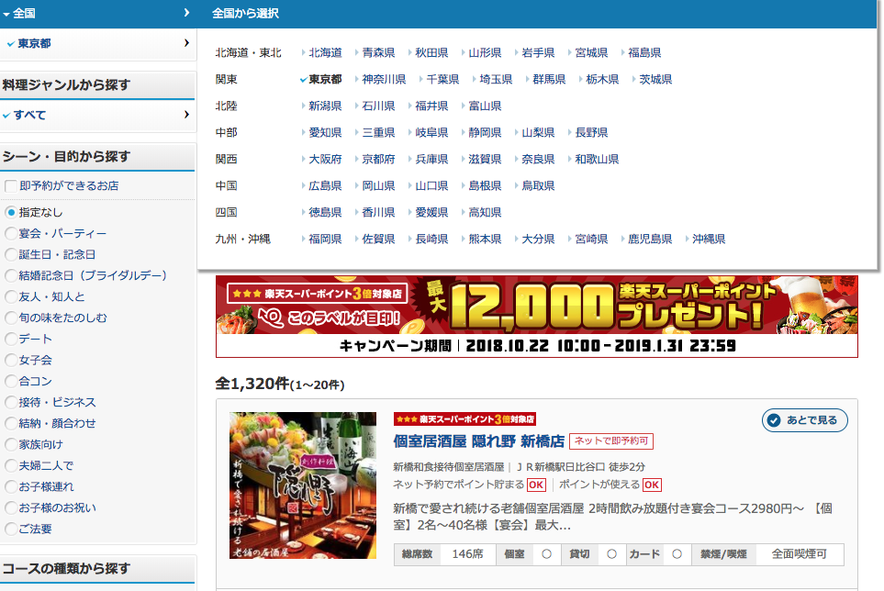This screenshot has height=591, width=884.
Task: Choose 高知県 prefecture
Action: pos(485,212)
